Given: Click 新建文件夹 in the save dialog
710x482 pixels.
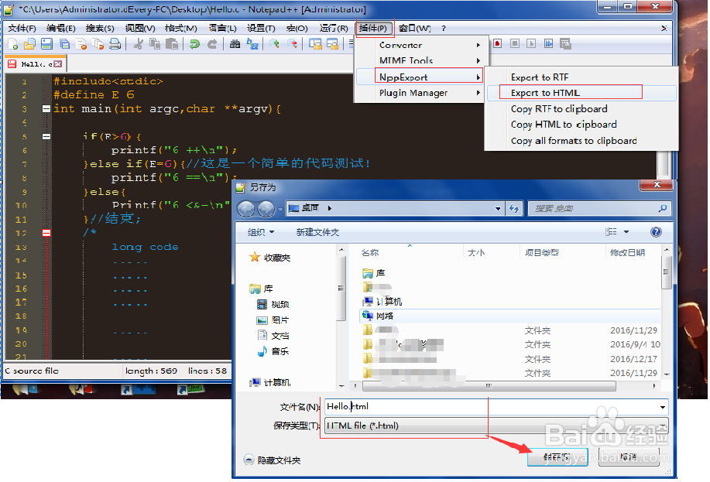Looking at the screenshot, I should [317, 232].
